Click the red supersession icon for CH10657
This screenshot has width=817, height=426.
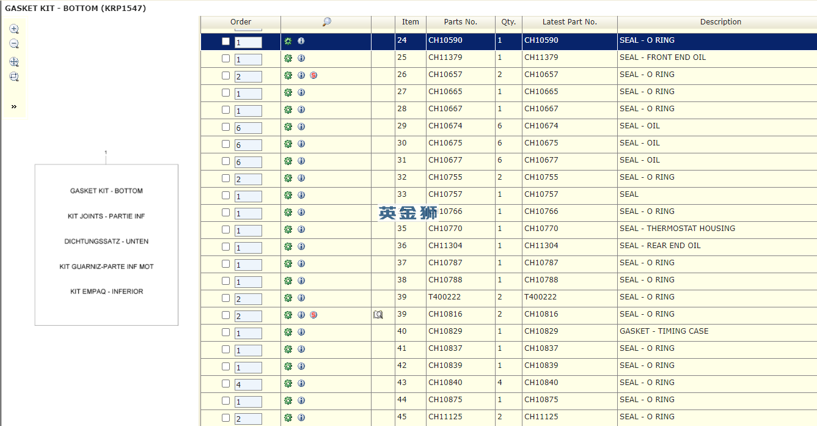(313, 75)
